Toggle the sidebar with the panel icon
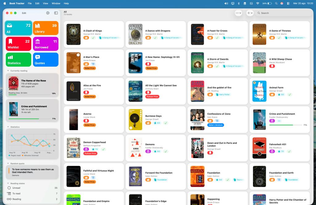 click(56, 13)
